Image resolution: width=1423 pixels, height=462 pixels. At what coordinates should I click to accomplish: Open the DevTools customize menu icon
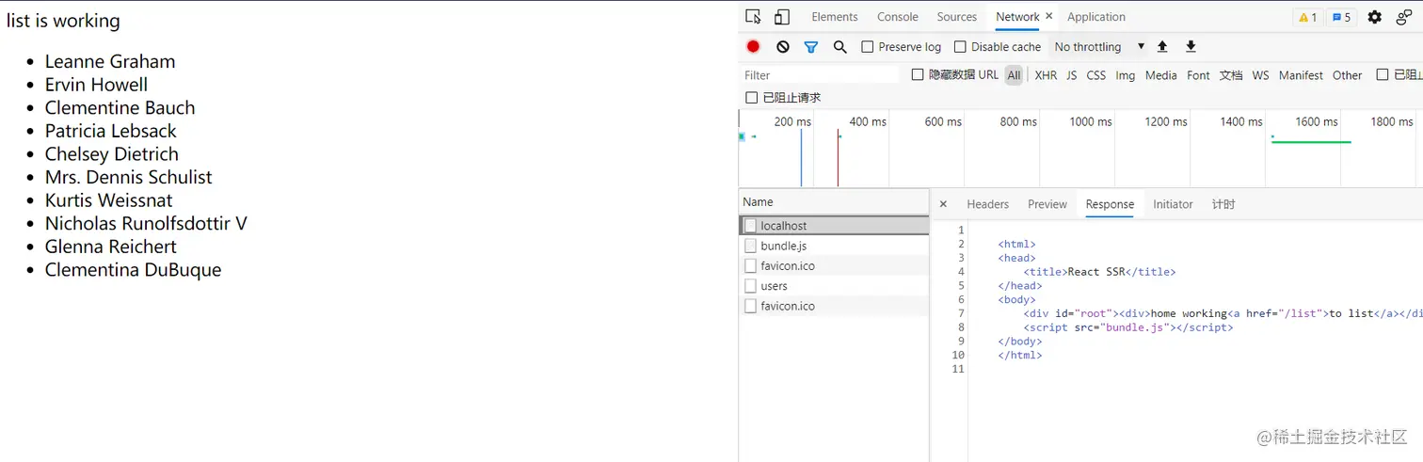(1403, 17)
